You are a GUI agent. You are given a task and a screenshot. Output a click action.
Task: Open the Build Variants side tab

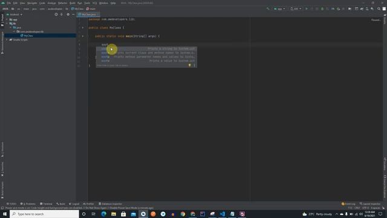click(2, 190)
